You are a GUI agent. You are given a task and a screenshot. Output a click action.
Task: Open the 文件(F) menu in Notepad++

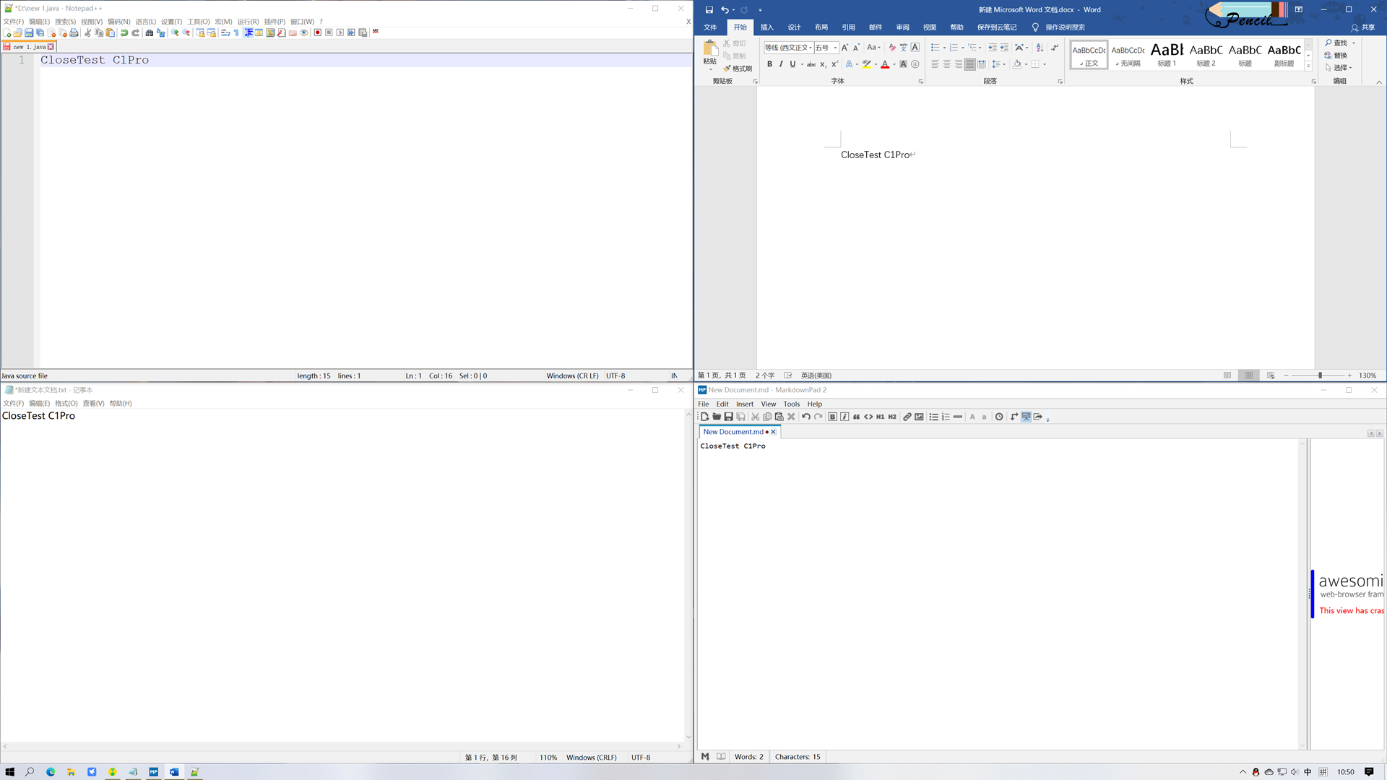pos(13,22)
